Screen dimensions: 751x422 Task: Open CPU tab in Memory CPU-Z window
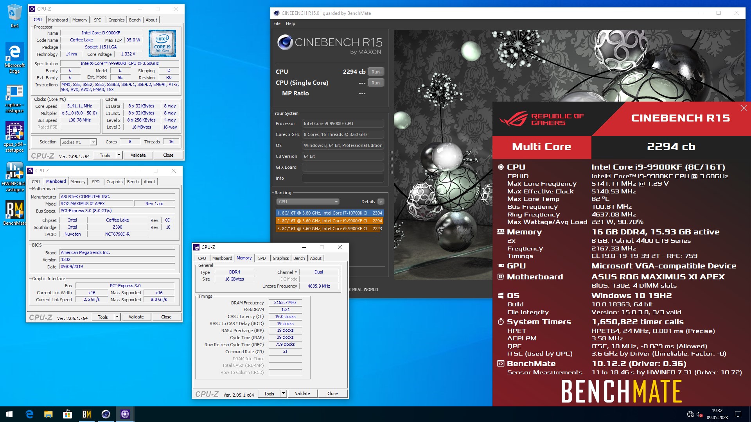coord(202,258)
